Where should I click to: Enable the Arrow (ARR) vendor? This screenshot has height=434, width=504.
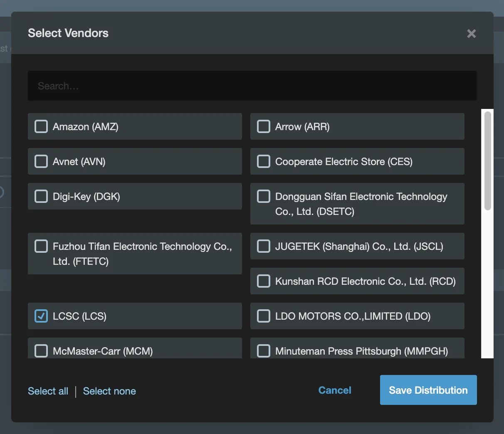click(x=264, y=126)
